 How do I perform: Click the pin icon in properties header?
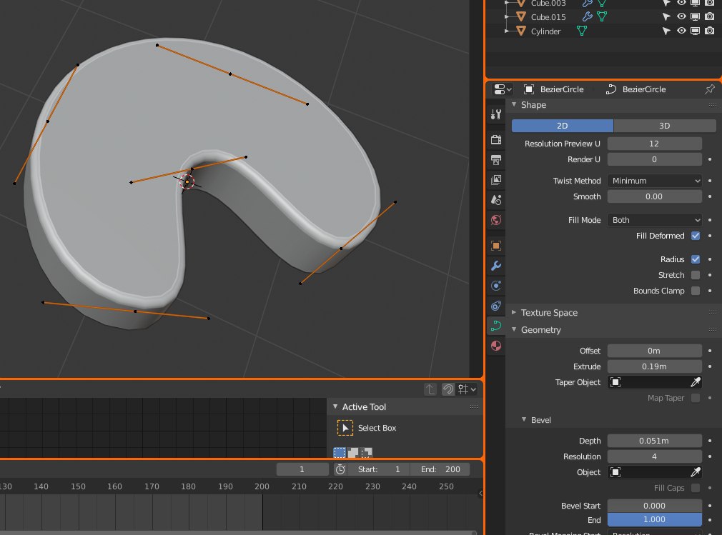pyautogui.click(x=710, y=89)
